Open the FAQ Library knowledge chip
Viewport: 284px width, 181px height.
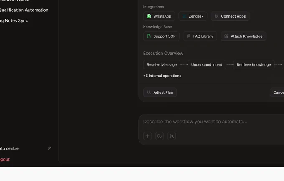click(200, 36)
